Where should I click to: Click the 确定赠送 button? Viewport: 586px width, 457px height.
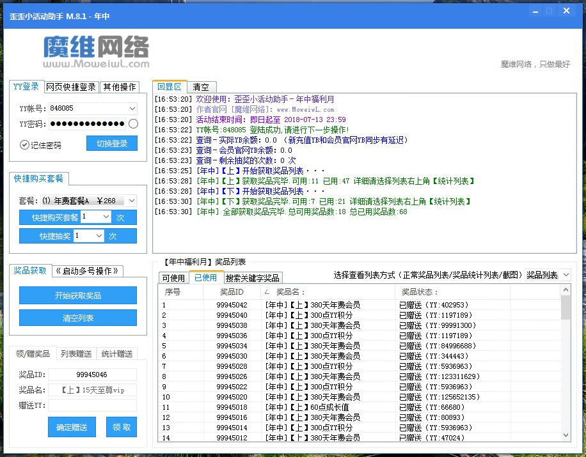point(72,427)
